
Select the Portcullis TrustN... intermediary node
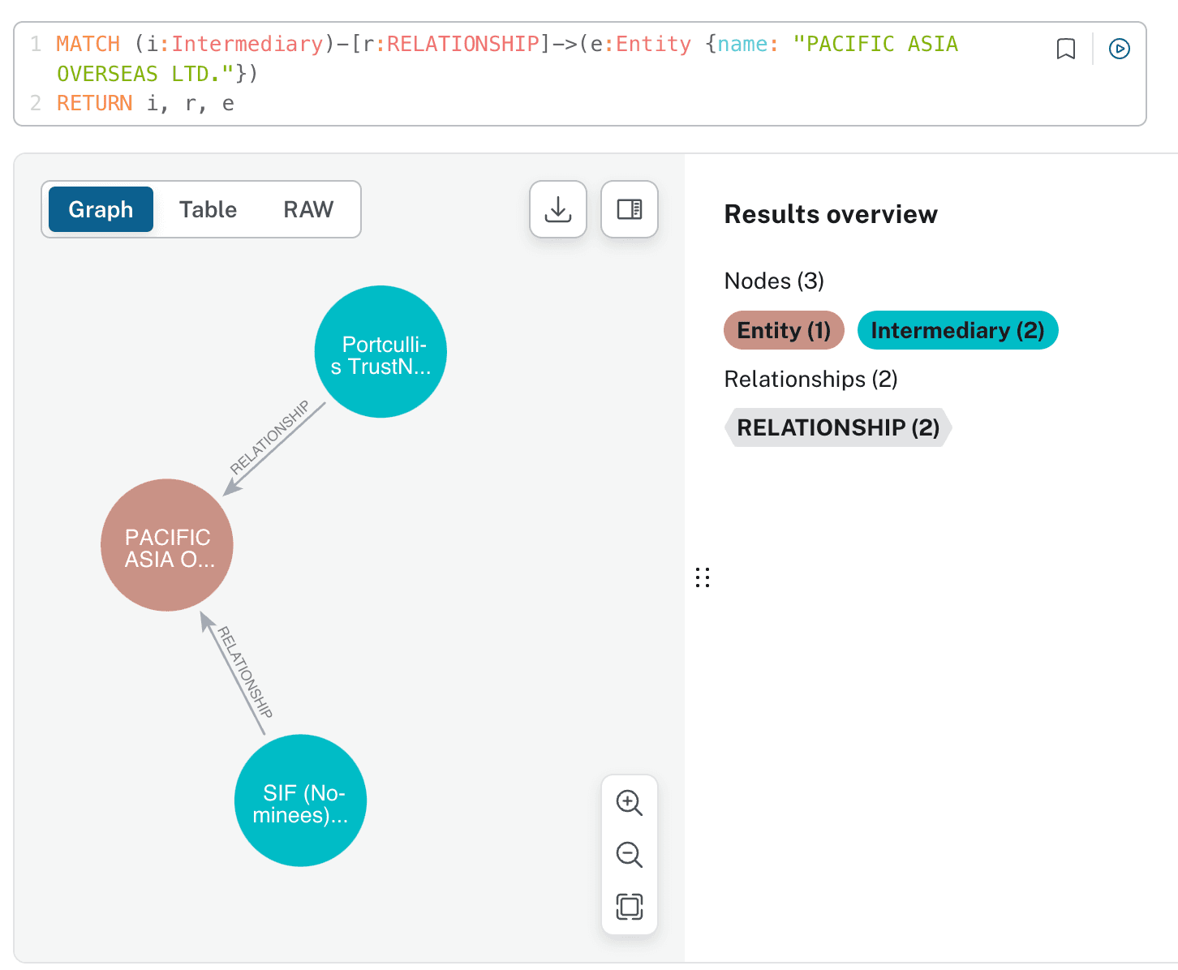[x=380, y=352]
